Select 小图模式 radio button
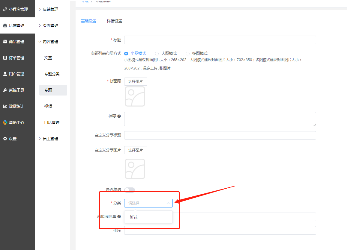Viewport: 347px width, 250px height. 126,54
